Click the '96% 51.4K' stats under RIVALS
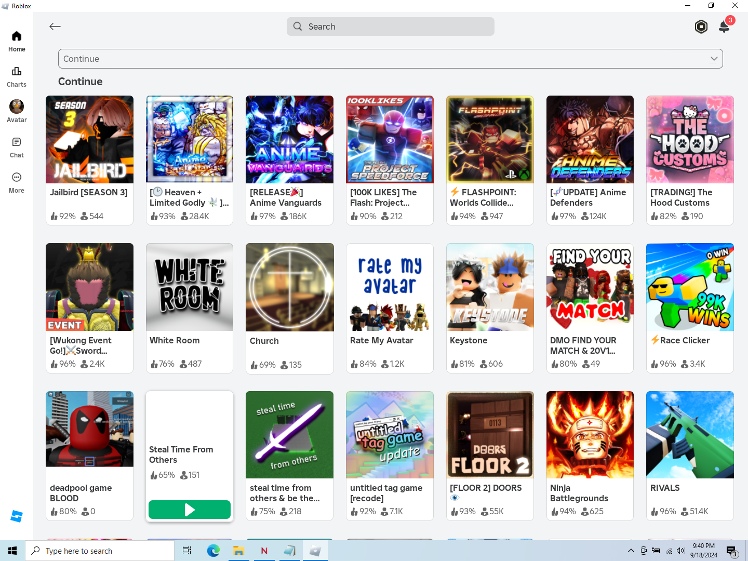This screenshot has width=748, height=561. pos(679,511)
